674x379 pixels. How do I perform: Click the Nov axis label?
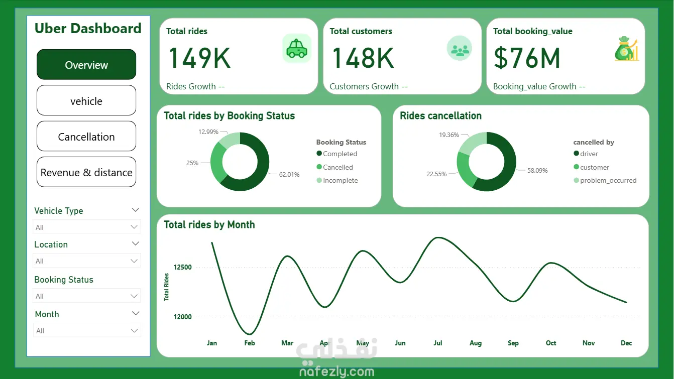(x=589, y=343)
